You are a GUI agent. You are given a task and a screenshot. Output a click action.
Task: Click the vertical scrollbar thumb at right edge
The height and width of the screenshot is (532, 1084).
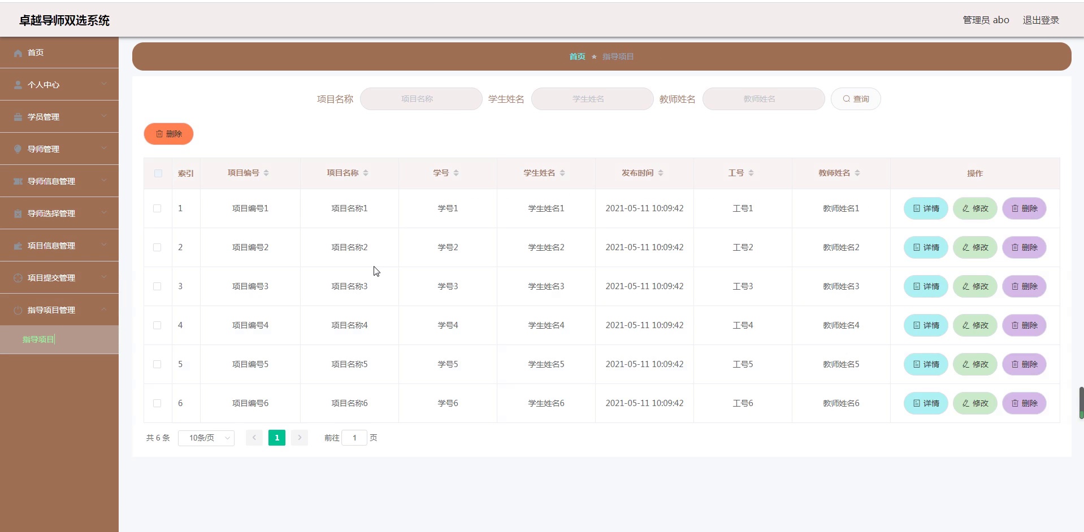coord(1081,403)
